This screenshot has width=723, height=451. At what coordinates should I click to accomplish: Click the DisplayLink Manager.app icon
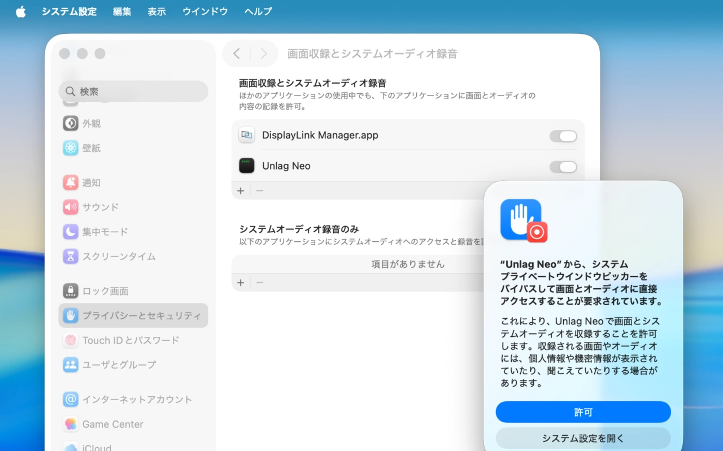247,135
